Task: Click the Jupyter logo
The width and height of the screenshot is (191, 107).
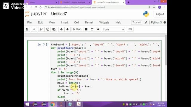Action: (36, 14)
